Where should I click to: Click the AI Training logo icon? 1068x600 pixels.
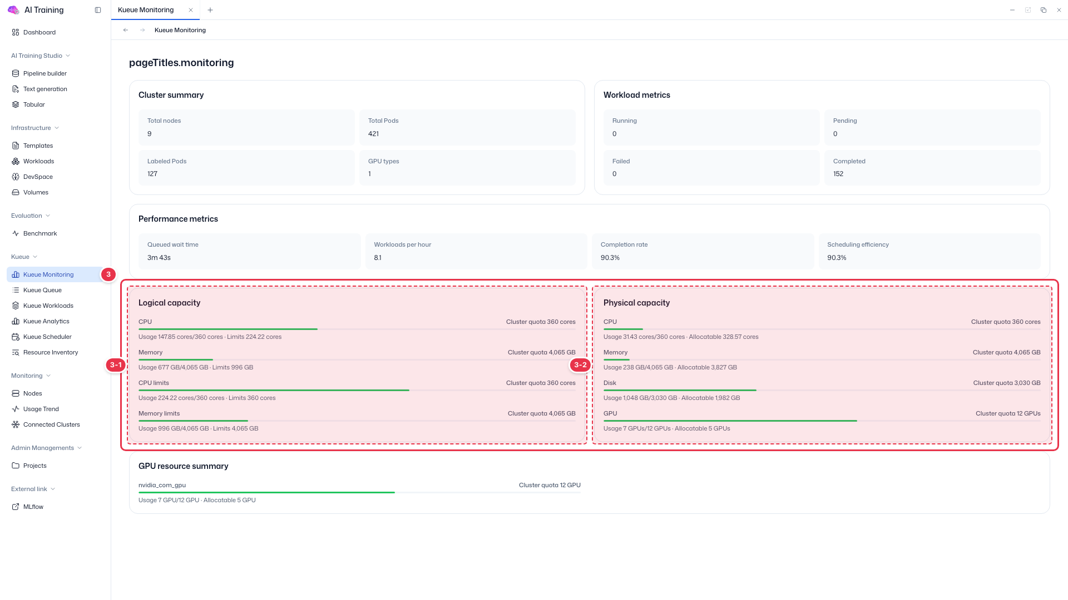coord(13,10)
